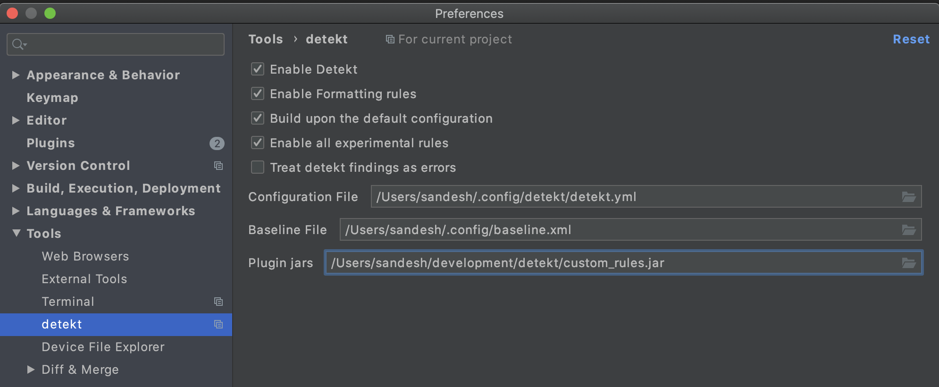The height and width of the screenshot is (387, 939).
Task: Select Languages & Frameworks label
Action: [111, 211]
